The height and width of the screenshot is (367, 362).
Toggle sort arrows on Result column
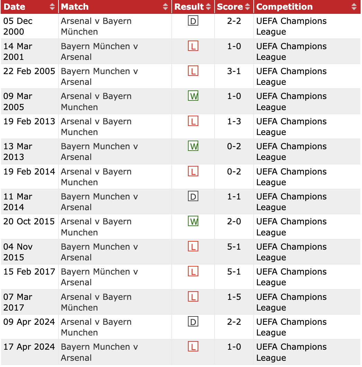pos(208,7)
